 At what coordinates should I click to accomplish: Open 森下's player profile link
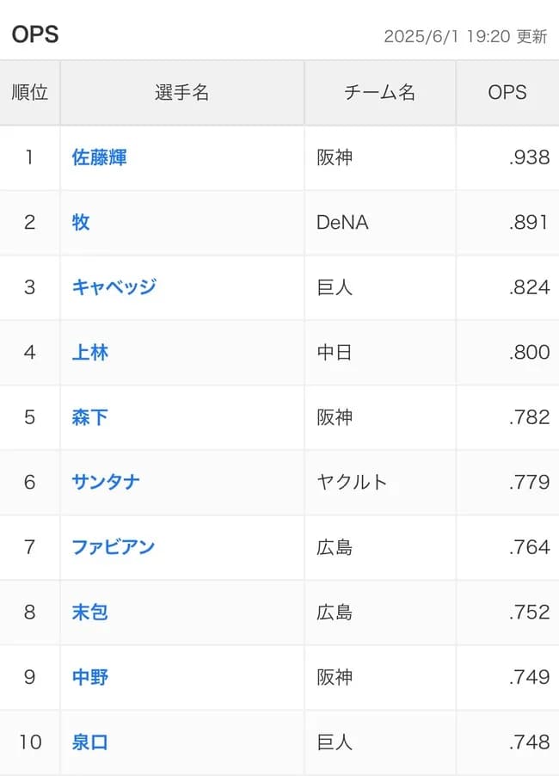click(x=89, y=417)
